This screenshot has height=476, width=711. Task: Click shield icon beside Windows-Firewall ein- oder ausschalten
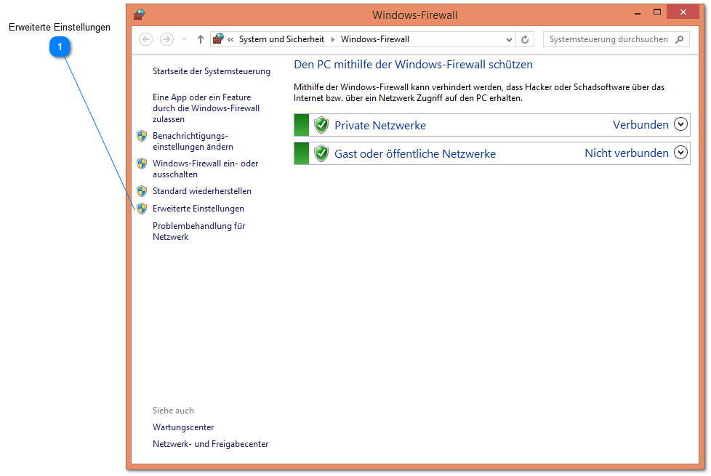tap(142, 164)
